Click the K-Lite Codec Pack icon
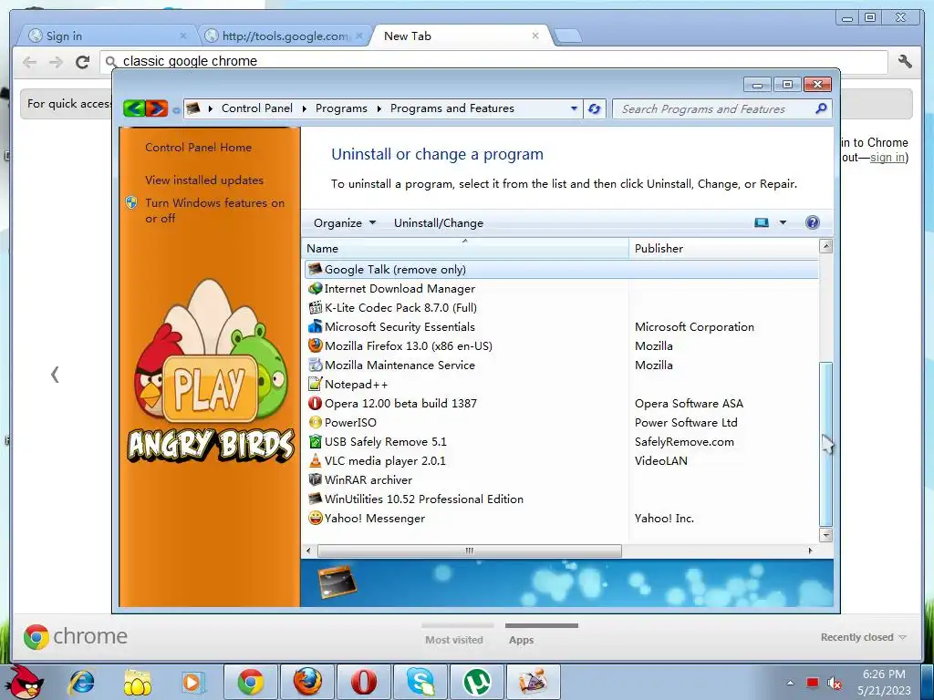934x700 pixels. click(x=315, y=308)
